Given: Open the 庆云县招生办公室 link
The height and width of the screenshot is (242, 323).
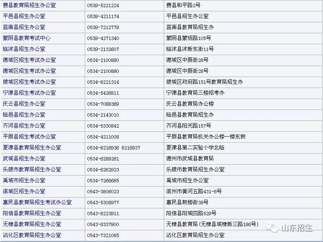Looking at the screenshot, I should pyautogui.click(x=24, y=103).
